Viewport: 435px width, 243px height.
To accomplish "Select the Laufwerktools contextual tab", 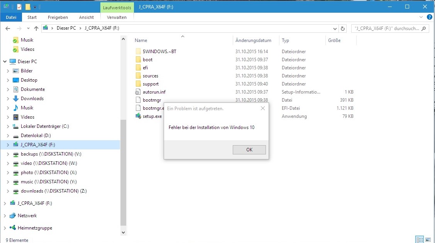I will tap(117, 7).
